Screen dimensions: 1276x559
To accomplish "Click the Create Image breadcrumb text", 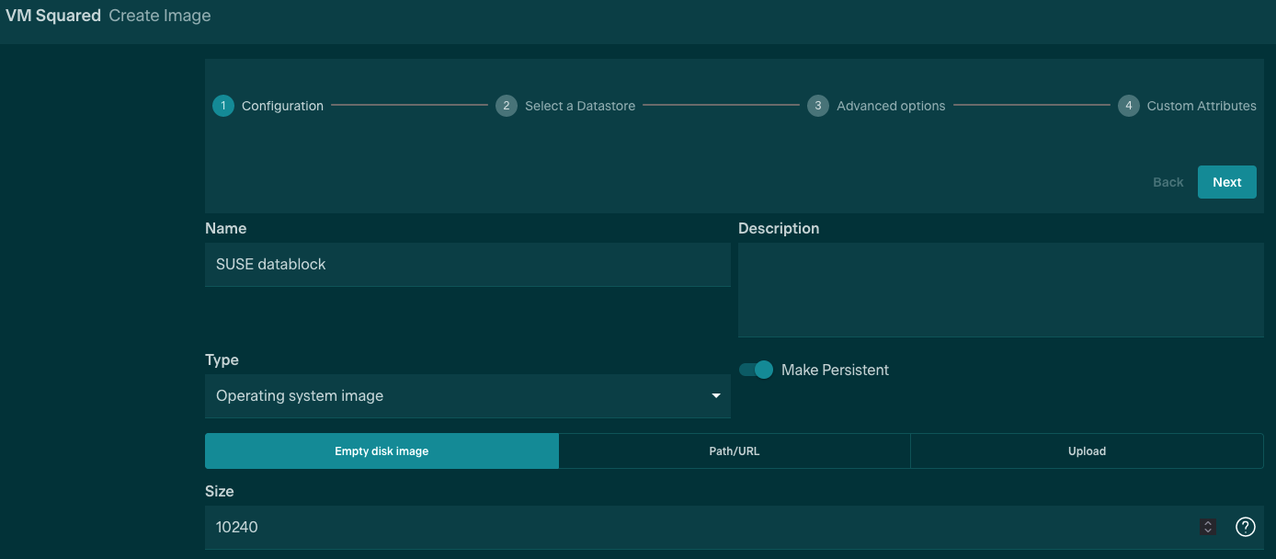I will click(x=160, y=16).
